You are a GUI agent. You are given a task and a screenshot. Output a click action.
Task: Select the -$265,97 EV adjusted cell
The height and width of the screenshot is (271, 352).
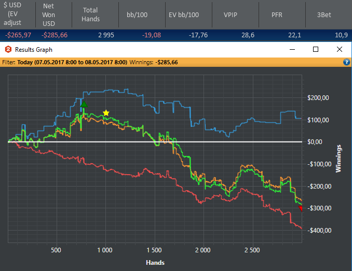coord(18,35)
